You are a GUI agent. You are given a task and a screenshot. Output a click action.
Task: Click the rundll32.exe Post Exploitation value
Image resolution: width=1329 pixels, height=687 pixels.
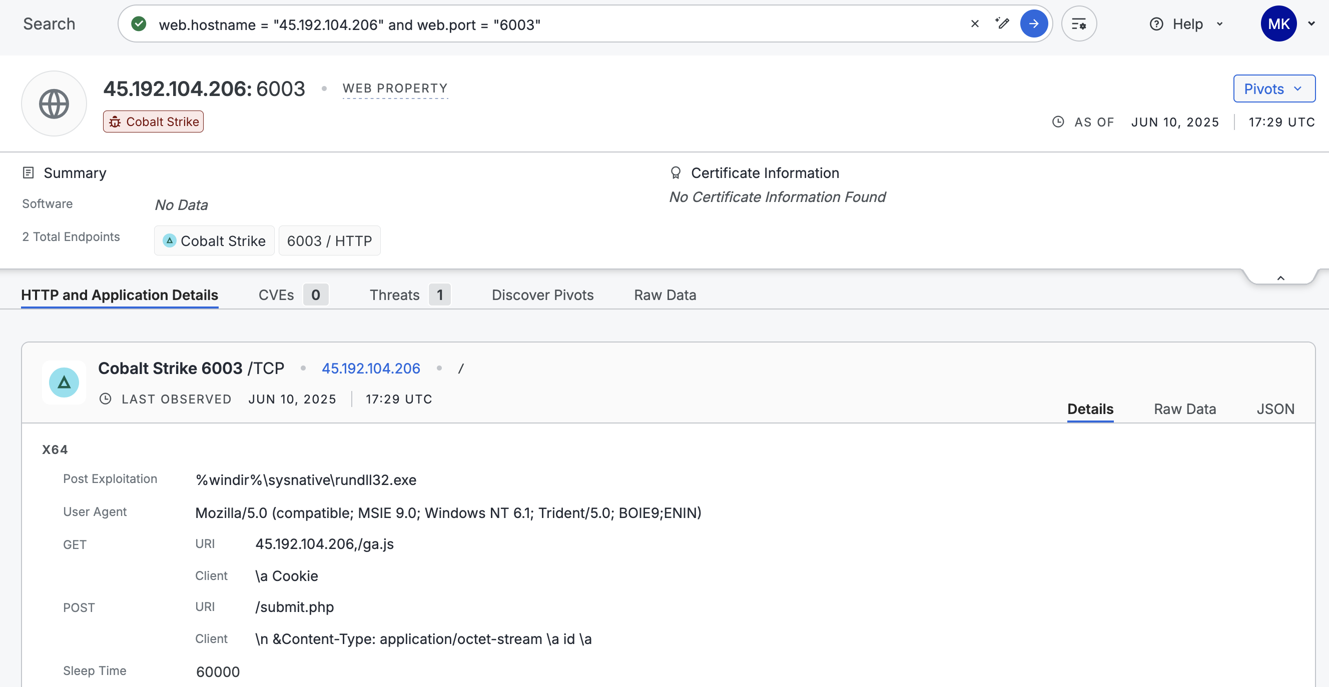coord(306,480)
